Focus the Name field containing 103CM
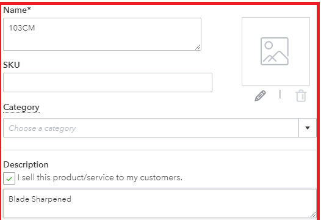The width and height of the screenshot is (321, 220). coord(102,34)
